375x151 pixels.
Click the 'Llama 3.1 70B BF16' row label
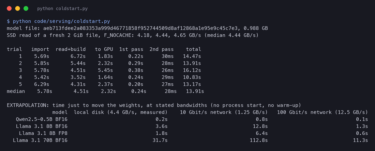pos(40,140)
